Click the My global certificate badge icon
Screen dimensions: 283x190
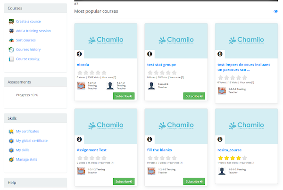(11, 141)
